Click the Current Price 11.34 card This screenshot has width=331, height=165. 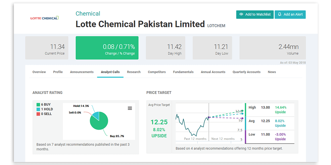point(47,48)
